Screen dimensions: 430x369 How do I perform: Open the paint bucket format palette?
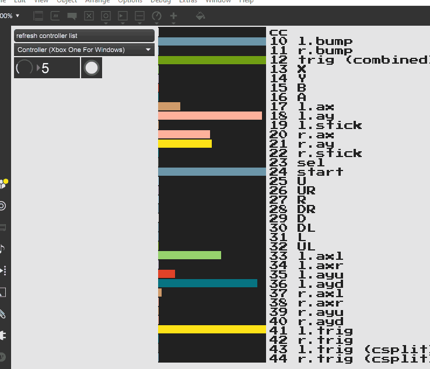(200, 16)
